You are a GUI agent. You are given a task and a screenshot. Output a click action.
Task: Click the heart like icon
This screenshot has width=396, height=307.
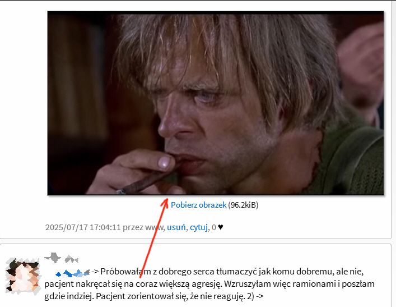coord(221,227)
